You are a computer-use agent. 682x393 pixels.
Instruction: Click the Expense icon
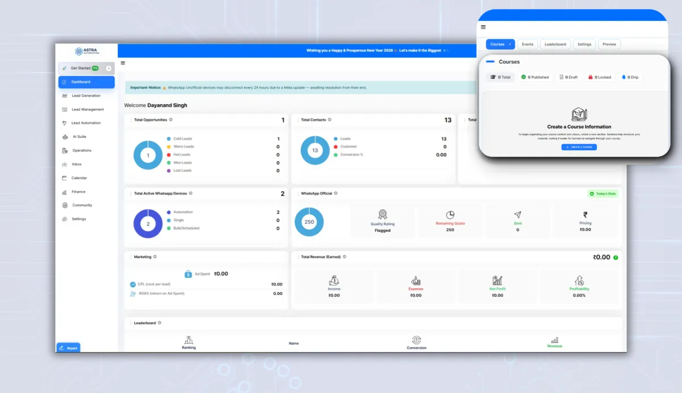415,281
